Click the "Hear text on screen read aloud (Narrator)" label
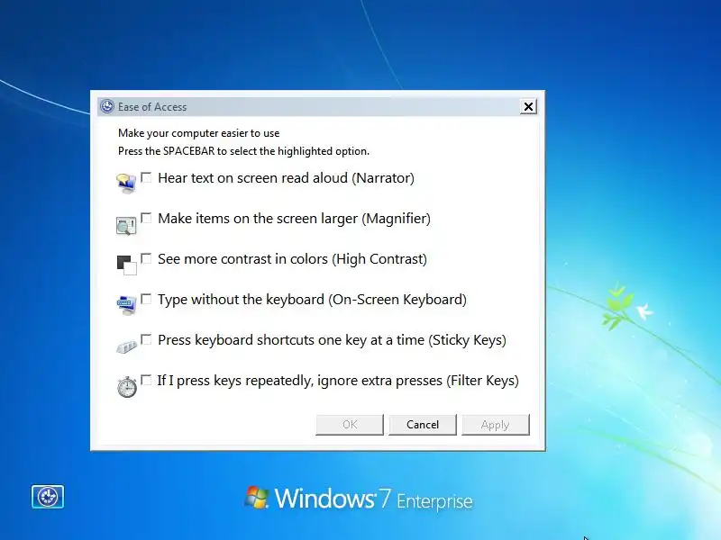This screenshot has width=721, height=540. click(x=286, y=178)
